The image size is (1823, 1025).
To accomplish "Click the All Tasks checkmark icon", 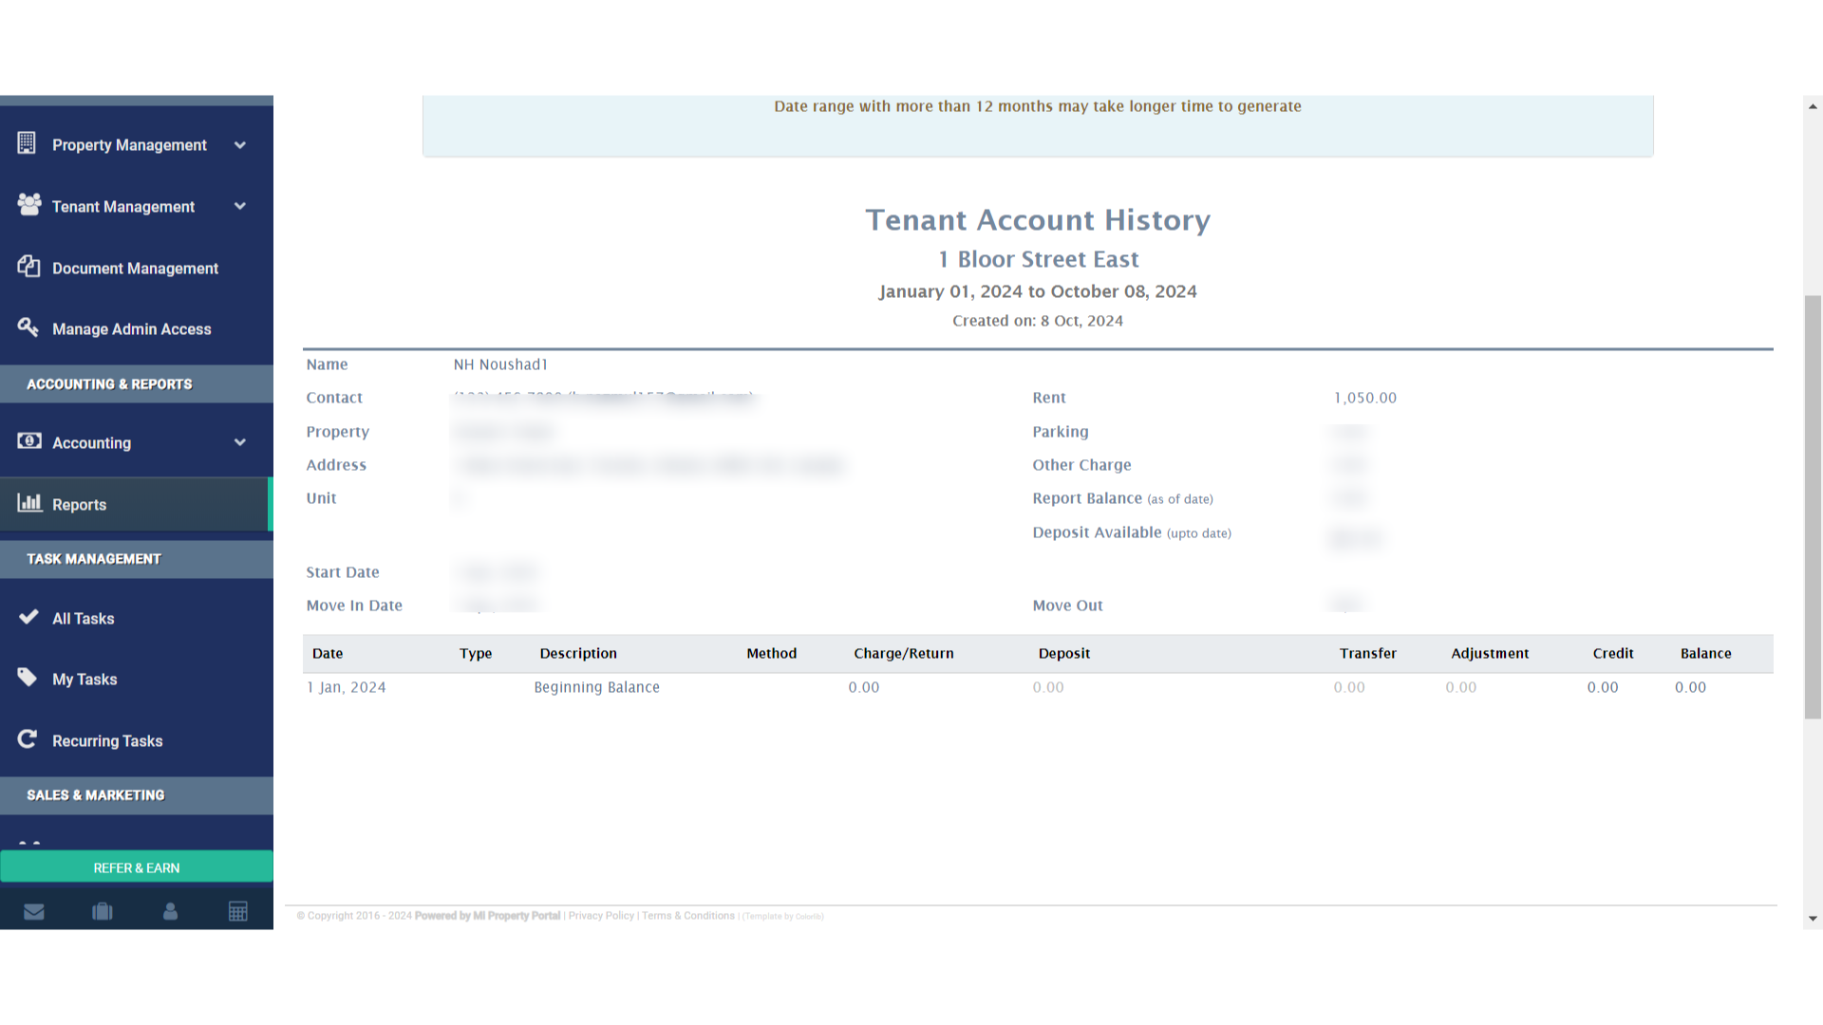I will point(28,617).
